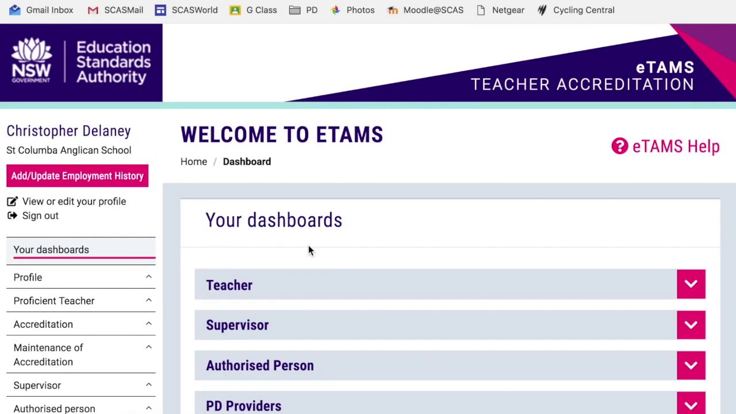
Task: Open the Netgear bookmark page icon
Action: pyautogui.click(x=481, y=10)
